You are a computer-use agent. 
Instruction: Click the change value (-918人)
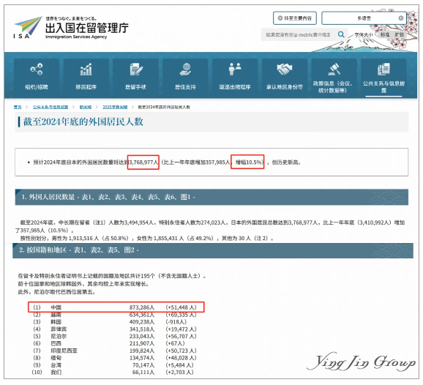click(x=176, y=322)
